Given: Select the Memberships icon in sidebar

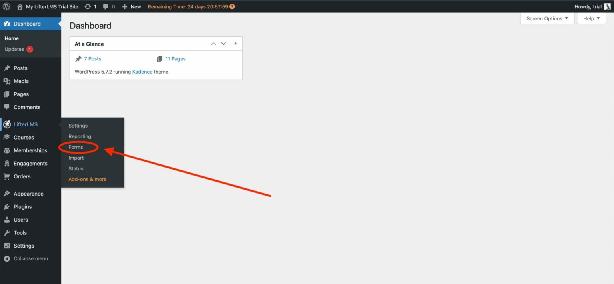Looking at the screenshot, I should pyautogui.click(x=8, y=150).
